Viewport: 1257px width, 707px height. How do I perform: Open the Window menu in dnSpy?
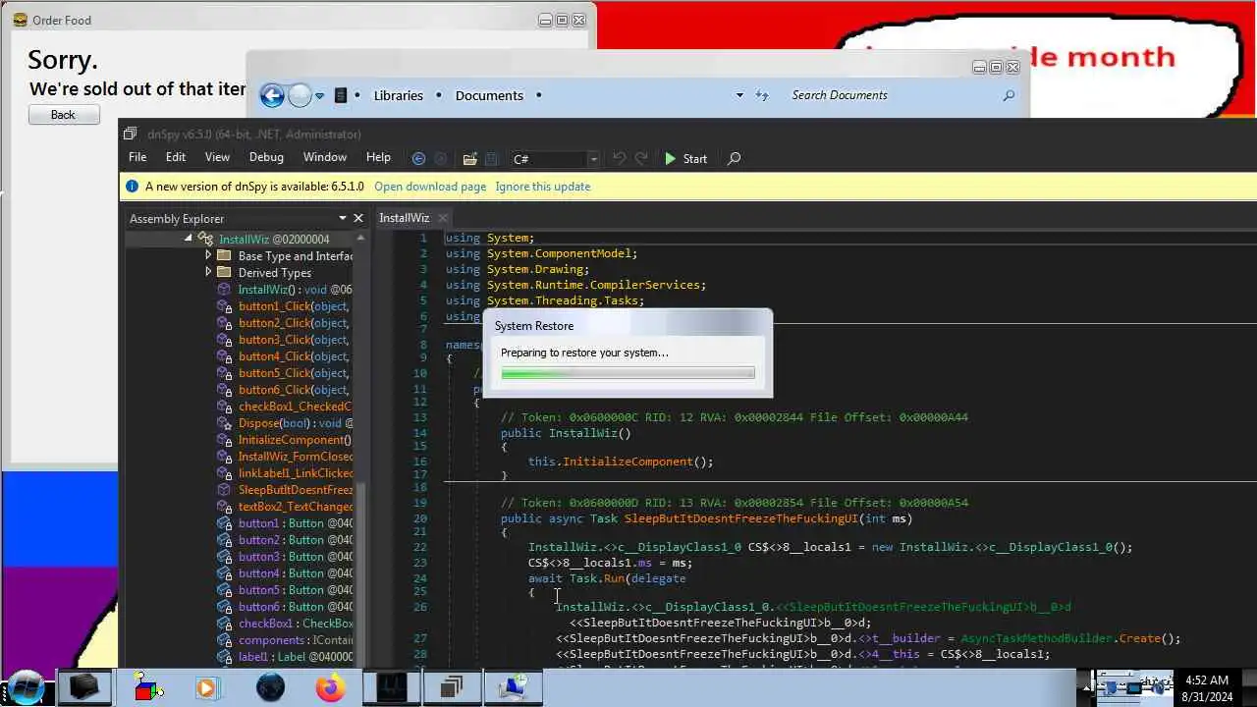coord(324,157)
